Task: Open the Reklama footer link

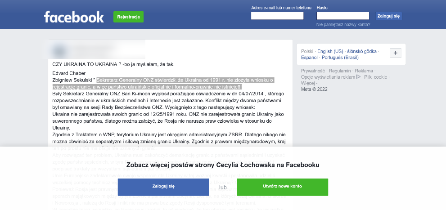Action: (364, 71)
